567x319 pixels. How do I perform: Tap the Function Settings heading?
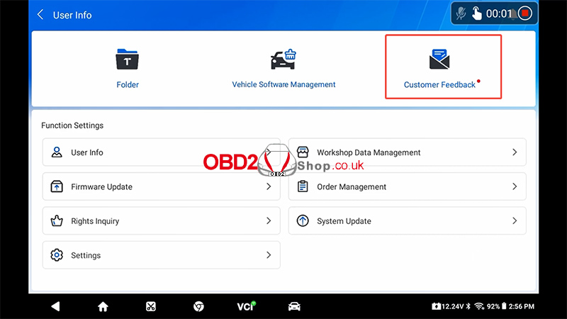[x=72, y=125]
